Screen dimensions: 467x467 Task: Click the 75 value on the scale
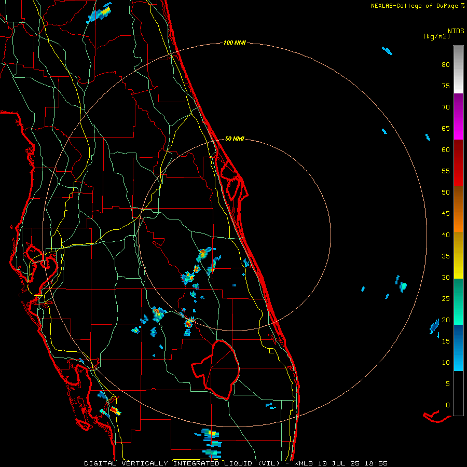[x=446, y=86]
